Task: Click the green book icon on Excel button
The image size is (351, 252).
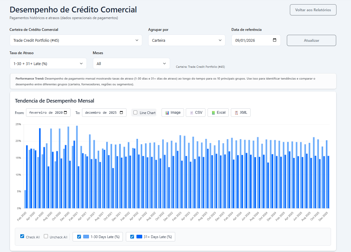Action: pyautogui.click(x=213, y=113)
